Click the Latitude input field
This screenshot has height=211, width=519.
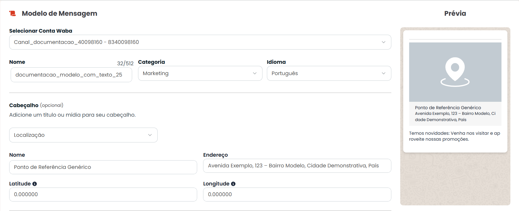tap(103, 194)
